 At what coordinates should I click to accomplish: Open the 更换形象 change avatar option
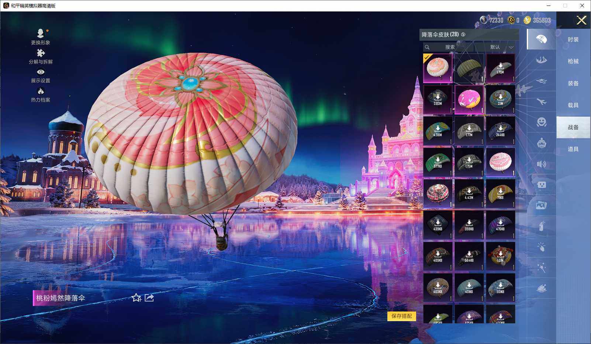(x=41, y=37)
